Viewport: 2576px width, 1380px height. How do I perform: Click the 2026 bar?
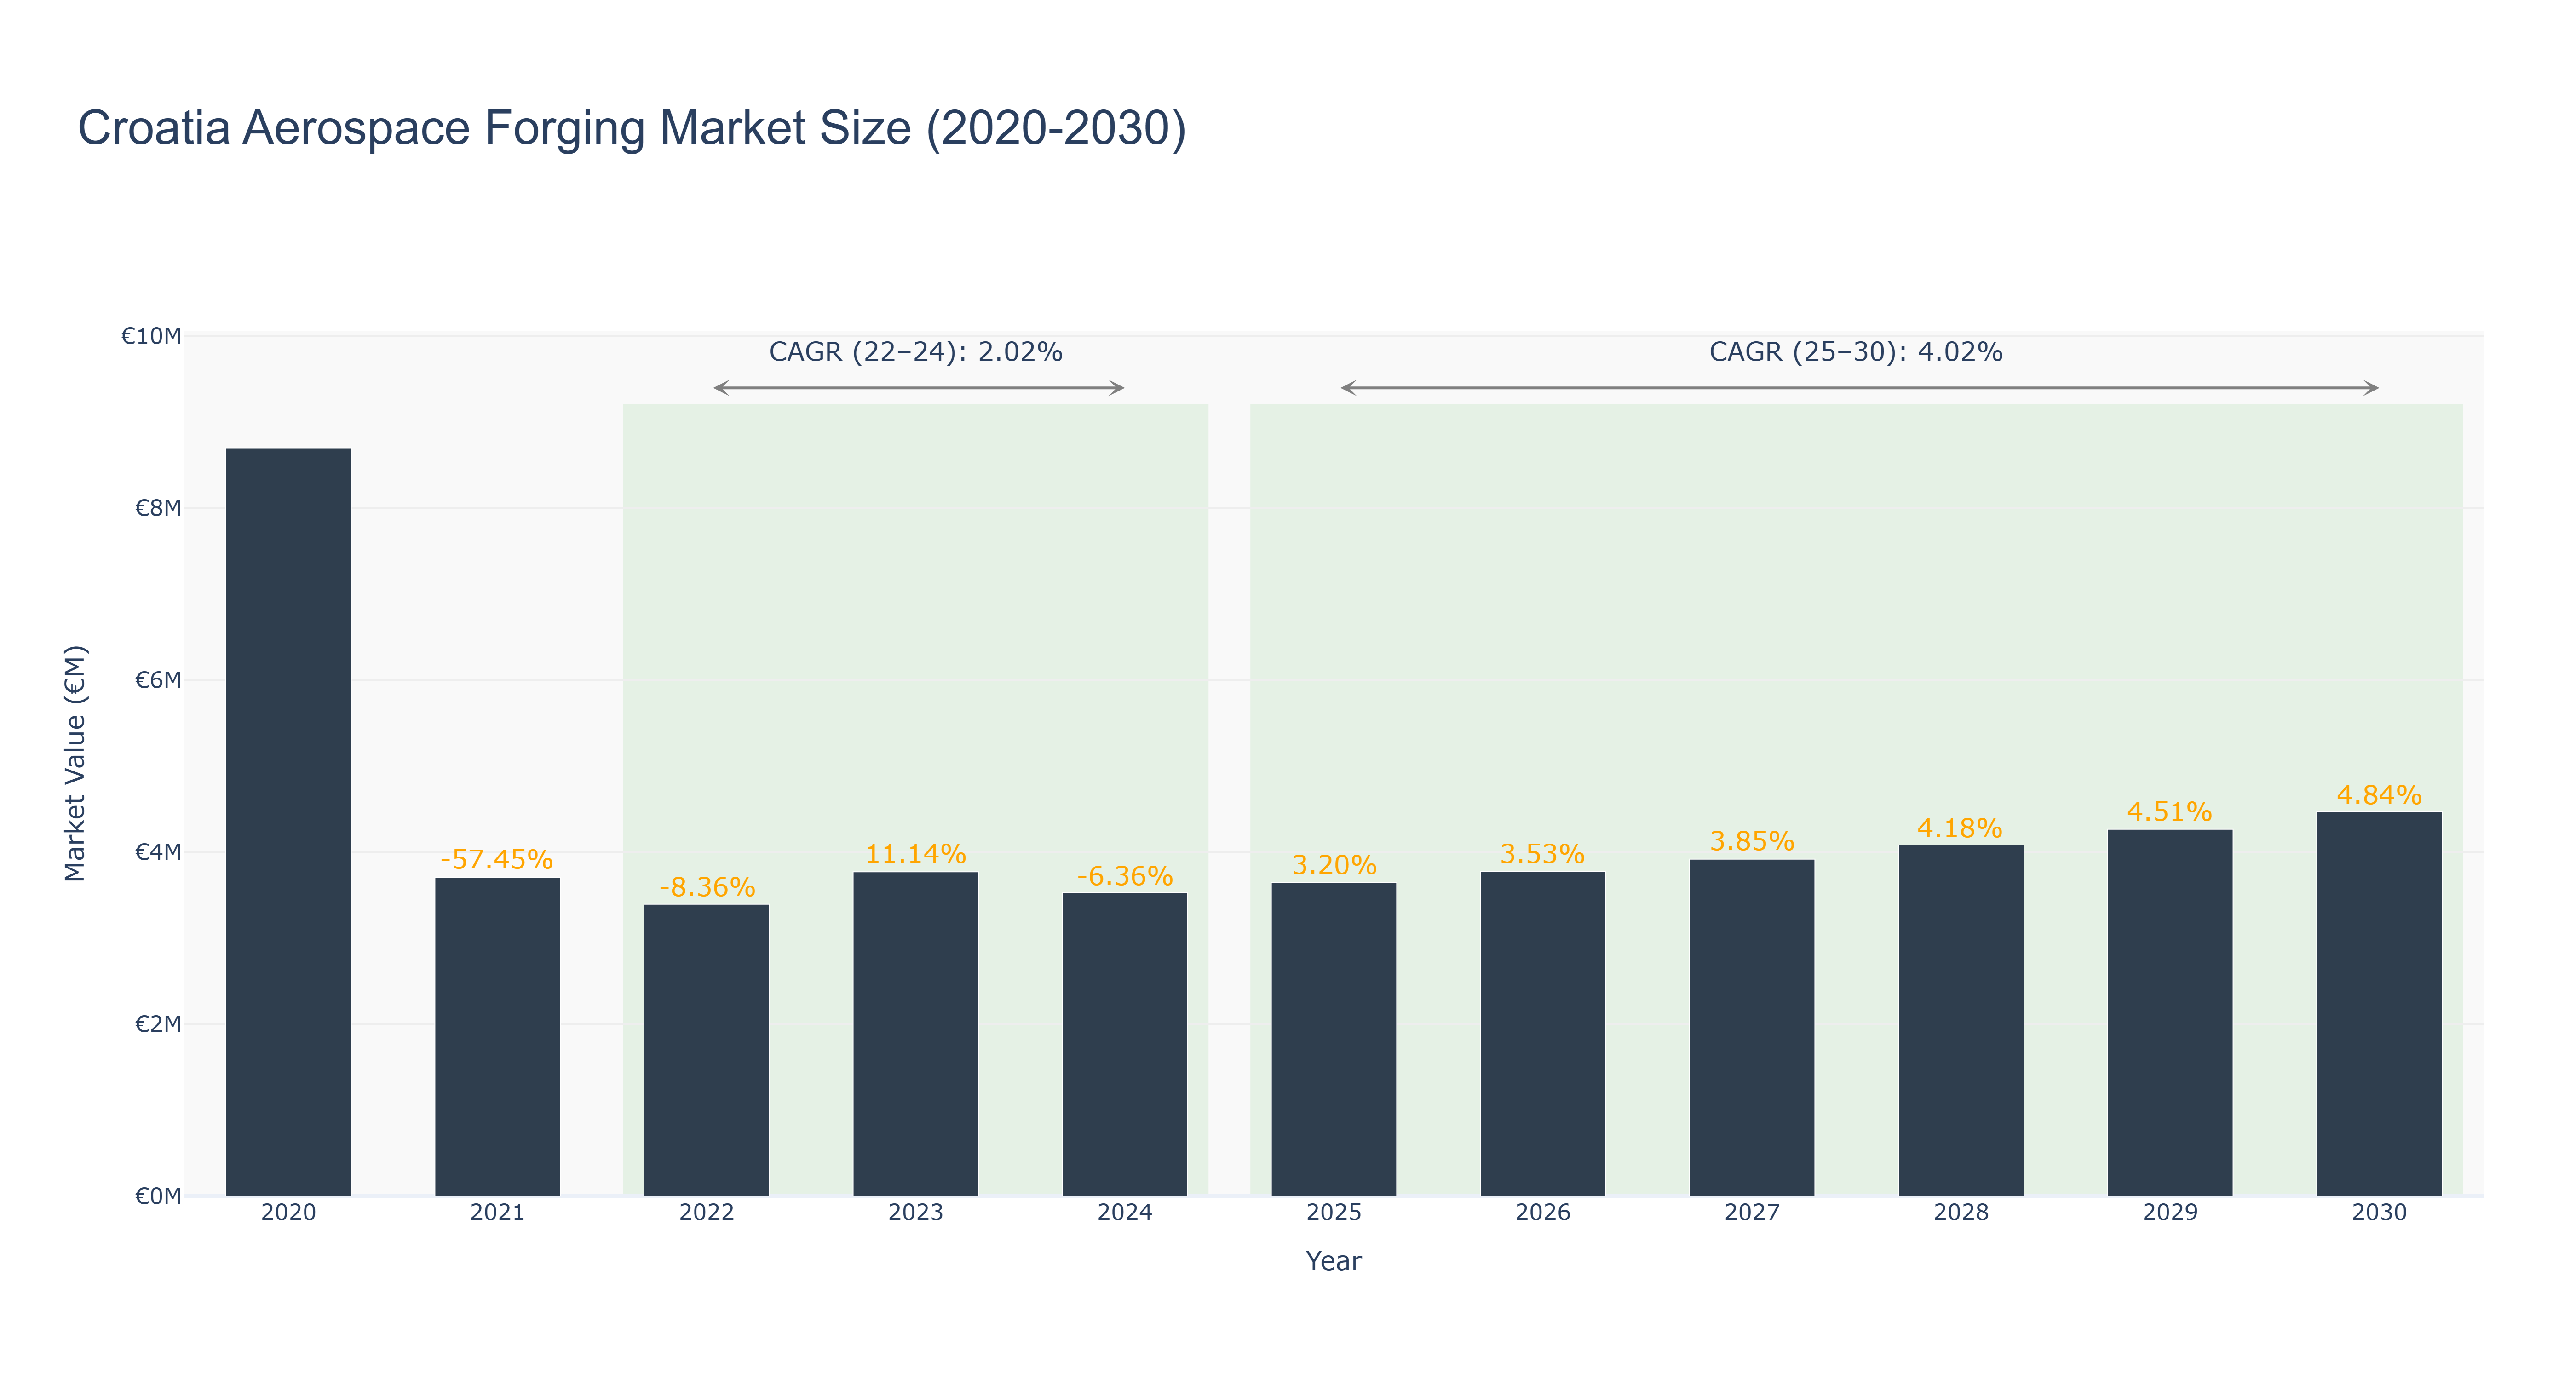click(1542, 1034)
